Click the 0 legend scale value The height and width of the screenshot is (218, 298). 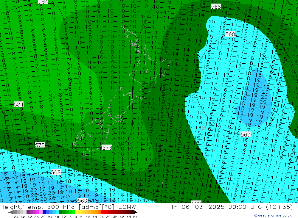pyautogui.click(x=76, y=217)
